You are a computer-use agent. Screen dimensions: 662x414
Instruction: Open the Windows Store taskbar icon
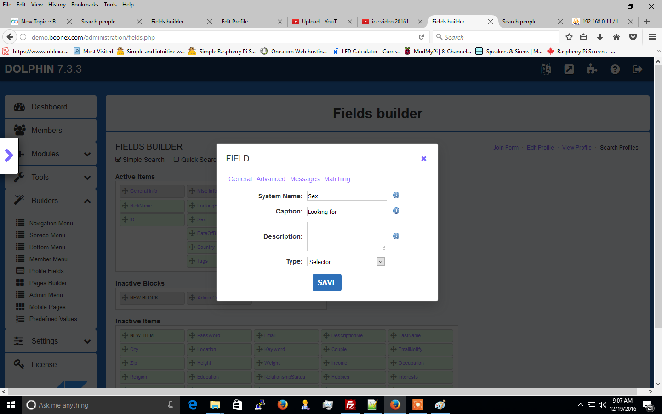237,405
